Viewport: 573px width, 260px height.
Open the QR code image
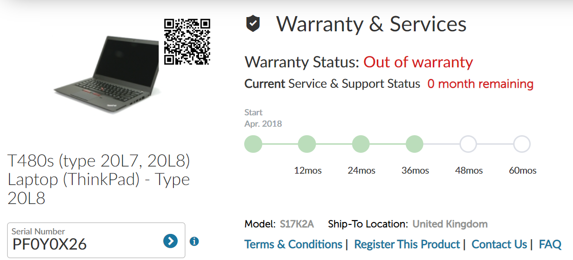pyautogui.click(x=187, y=41)
